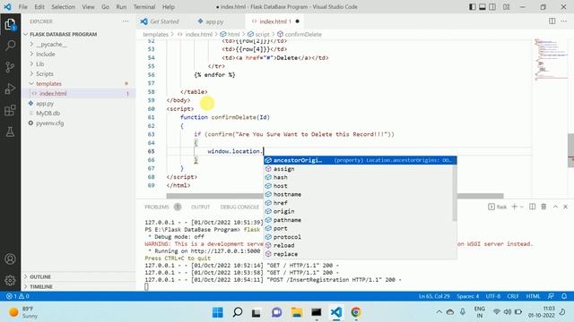
Task: Split the terminal panel
Action: tap(532, 207)
